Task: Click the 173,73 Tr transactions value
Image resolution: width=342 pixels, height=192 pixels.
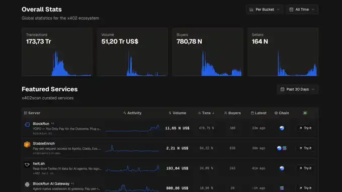Action: tap(38, 41)
